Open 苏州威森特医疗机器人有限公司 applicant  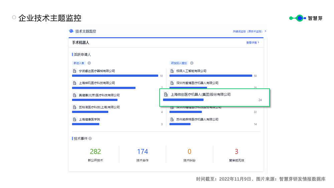pyautogui.click(x=197, y=120)
